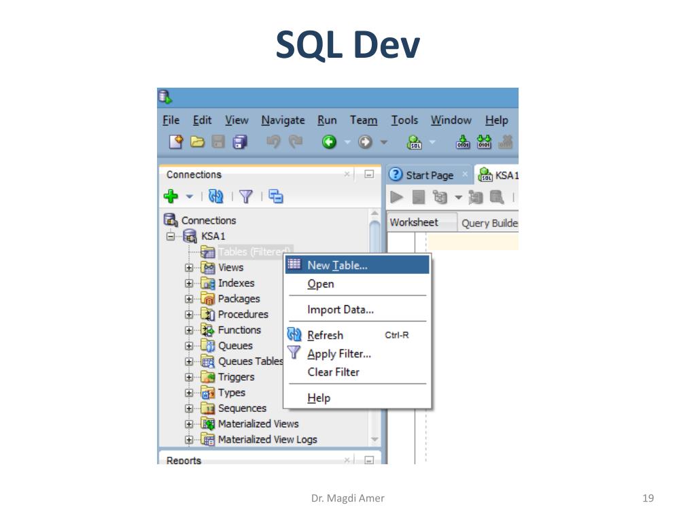The image size is (696, 522).
Task: Click the Save All toolbar icon
Action: click(x=240, y=142)
